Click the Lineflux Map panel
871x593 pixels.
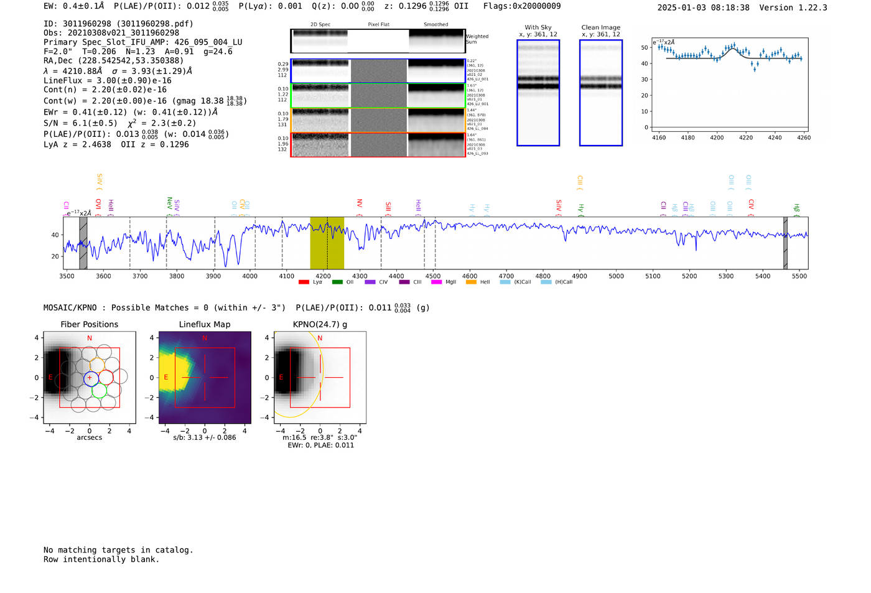pos(205,378)
